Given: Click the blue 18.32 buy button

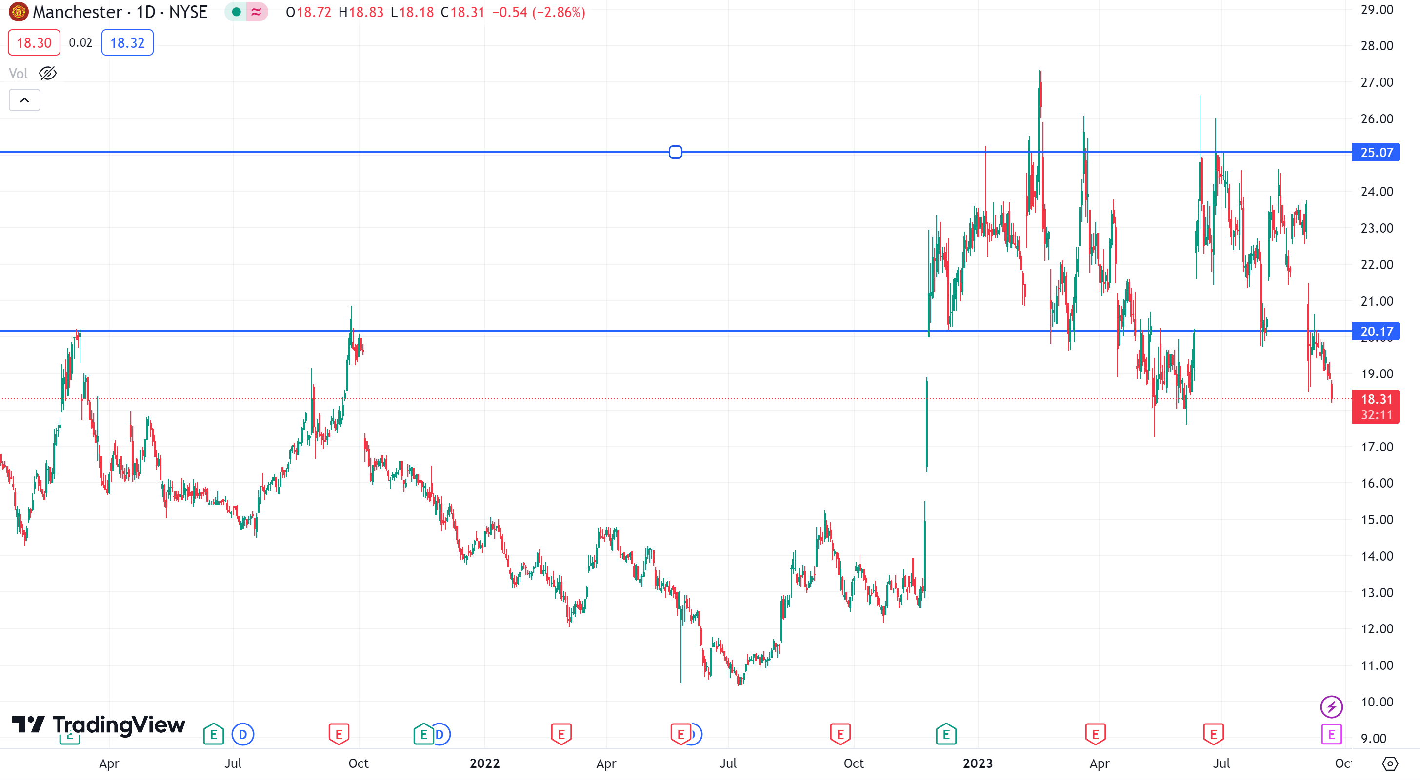Looking at the screenshot, I should click(x=127, y=43).
